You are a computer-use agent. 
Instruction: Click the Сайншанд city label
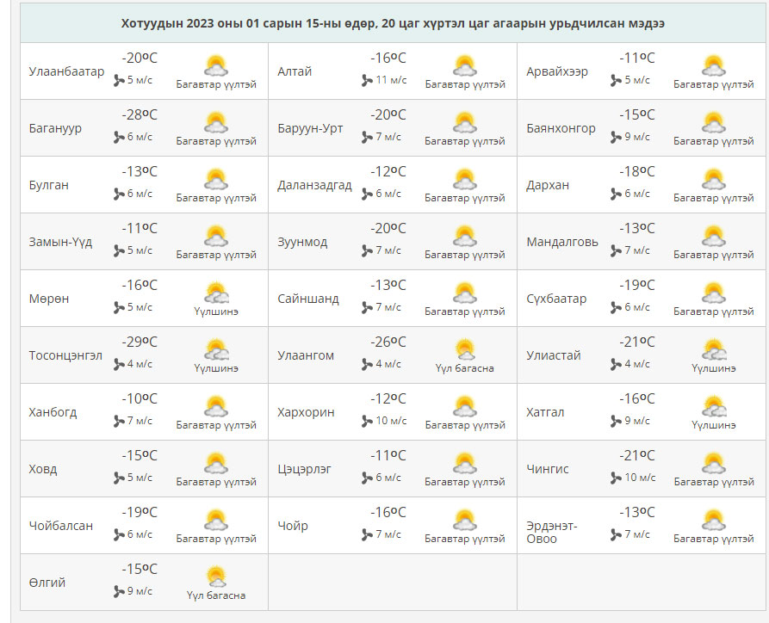(308, 299)
